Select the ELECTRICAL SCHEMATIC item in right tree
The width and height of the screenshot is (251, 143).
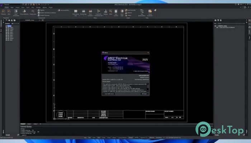(x=227, y=28)
